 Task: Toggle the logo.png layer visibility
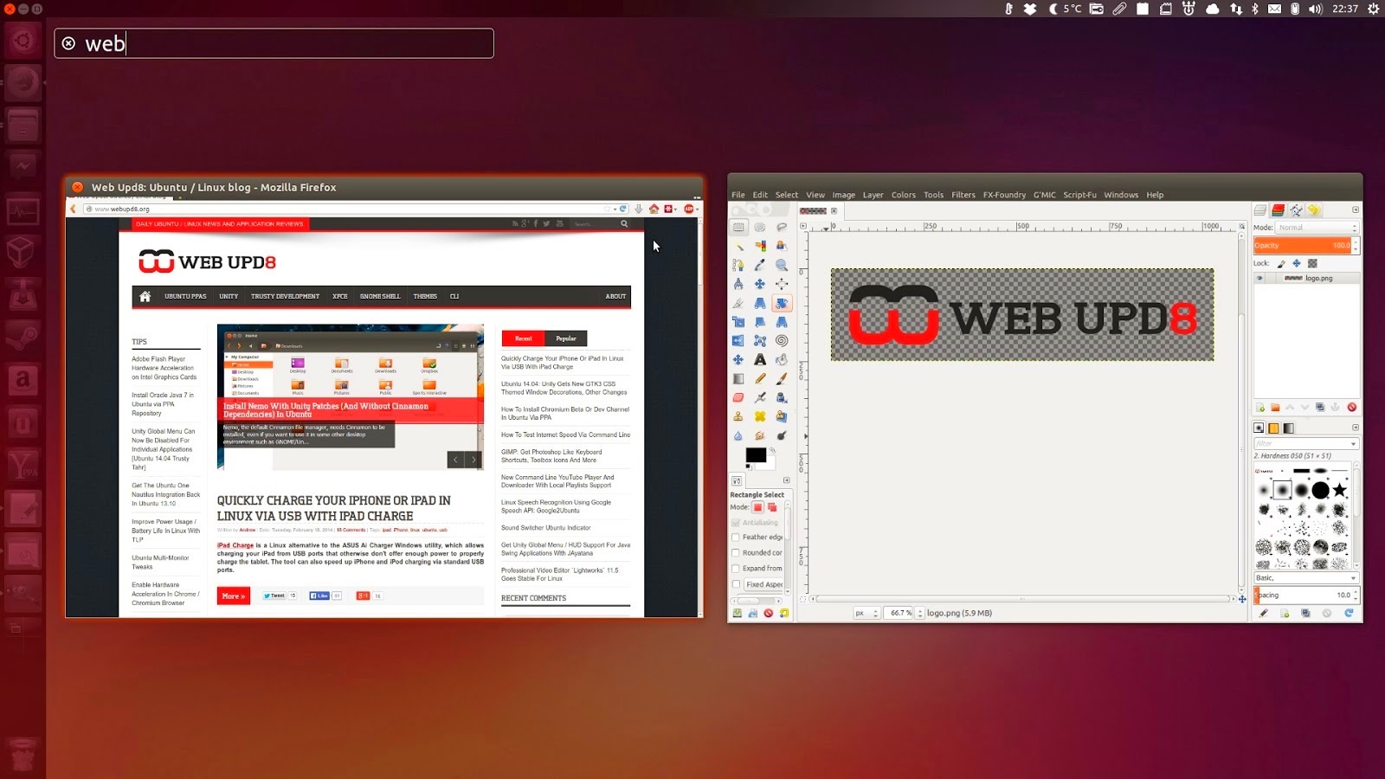click(x=1259, y=278)
